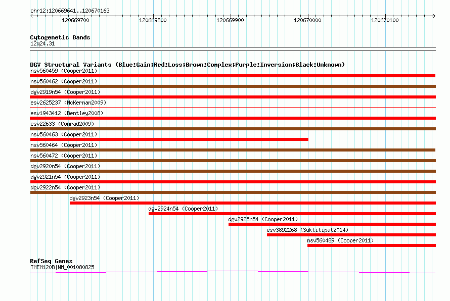Click the left arrow end of the ruler

[x=31, y=16]
